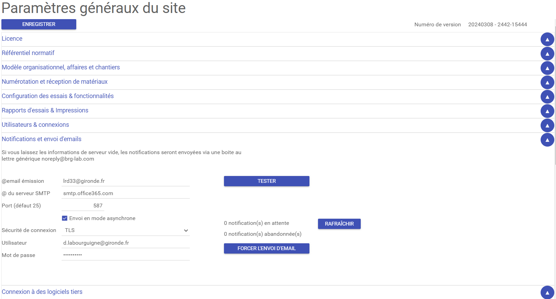
Task: Expand Connexion à des logiciels tiers arrow
Action: point(547,293)
